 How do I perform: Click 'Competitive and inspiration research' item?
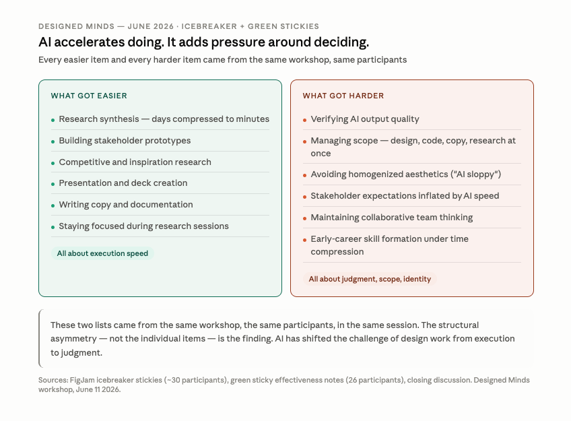click(x=160, y=162)
